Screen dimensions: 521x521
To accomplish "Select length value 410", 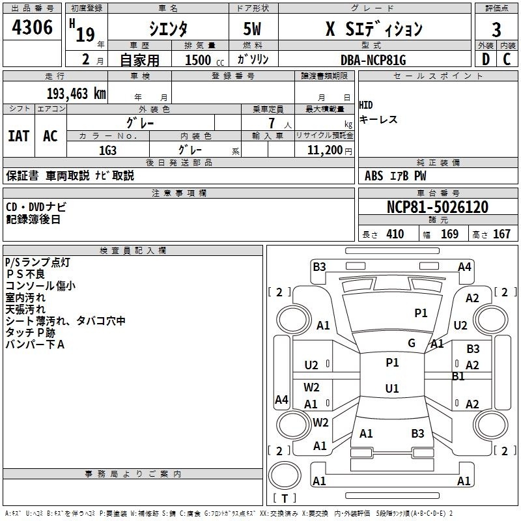I will tap(395, 234).
